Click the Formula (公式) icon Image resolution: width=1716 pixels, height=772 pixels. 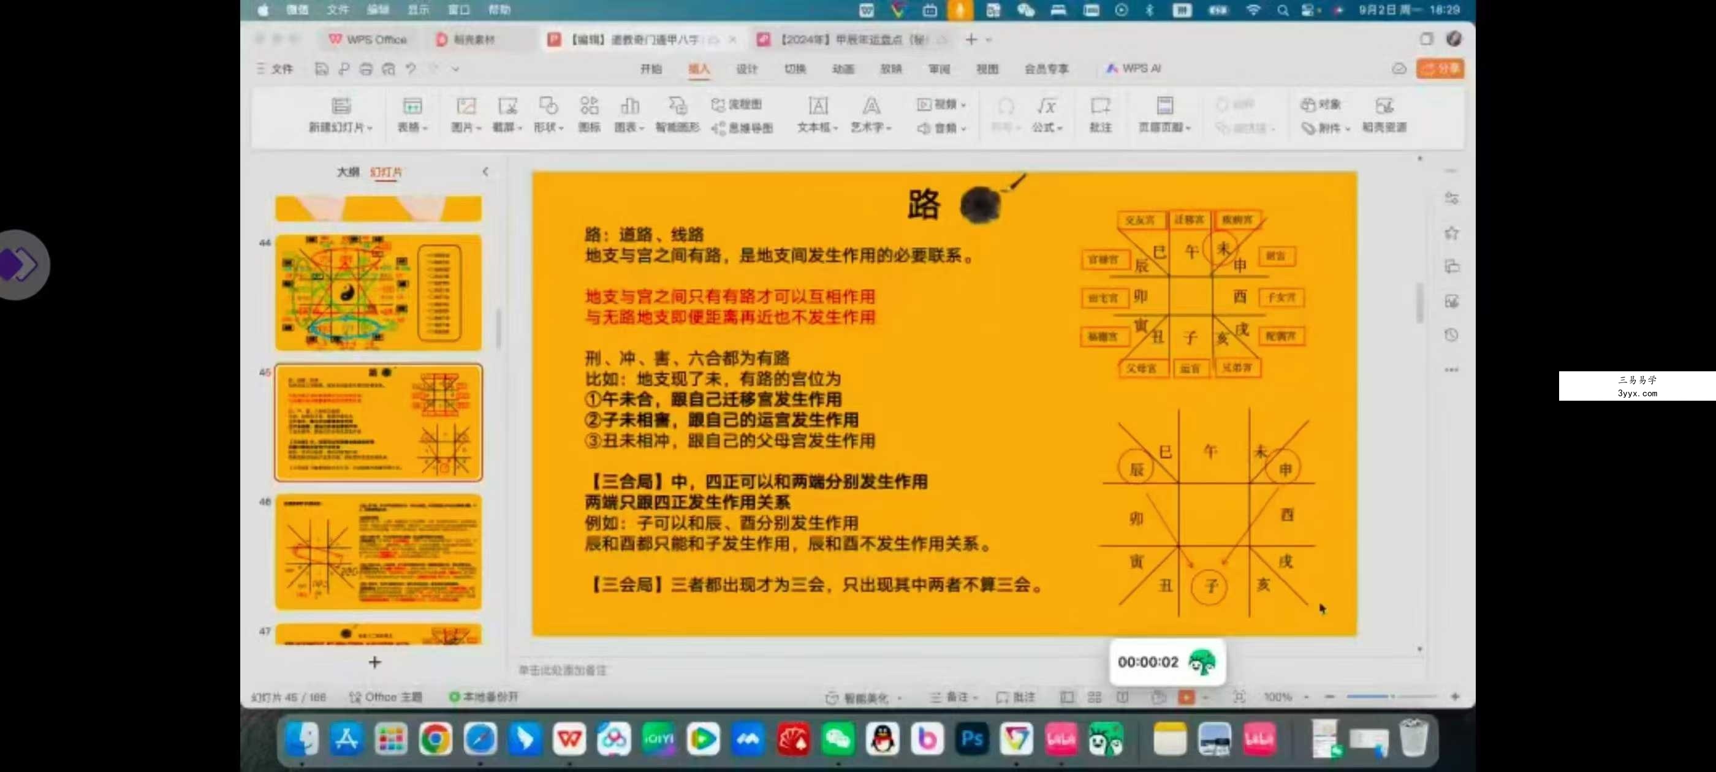coord(1047,106)
